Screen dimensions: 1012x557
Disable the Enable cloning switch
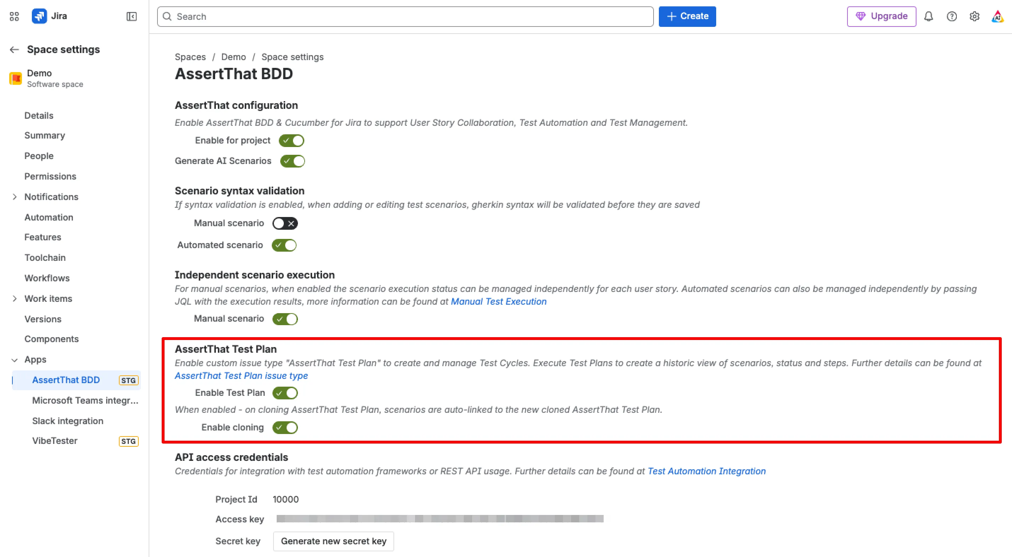point(285,427)
